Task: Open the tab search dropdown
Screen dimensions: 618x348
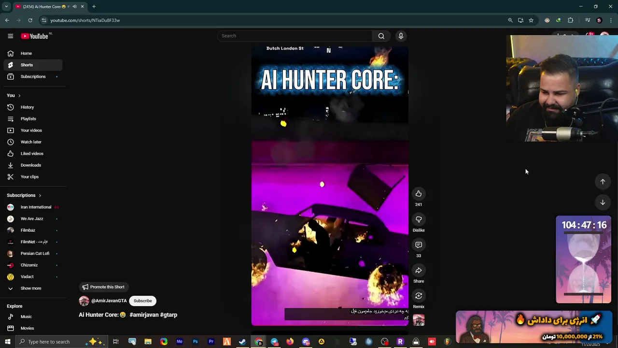Action: (x=6, y=7)
